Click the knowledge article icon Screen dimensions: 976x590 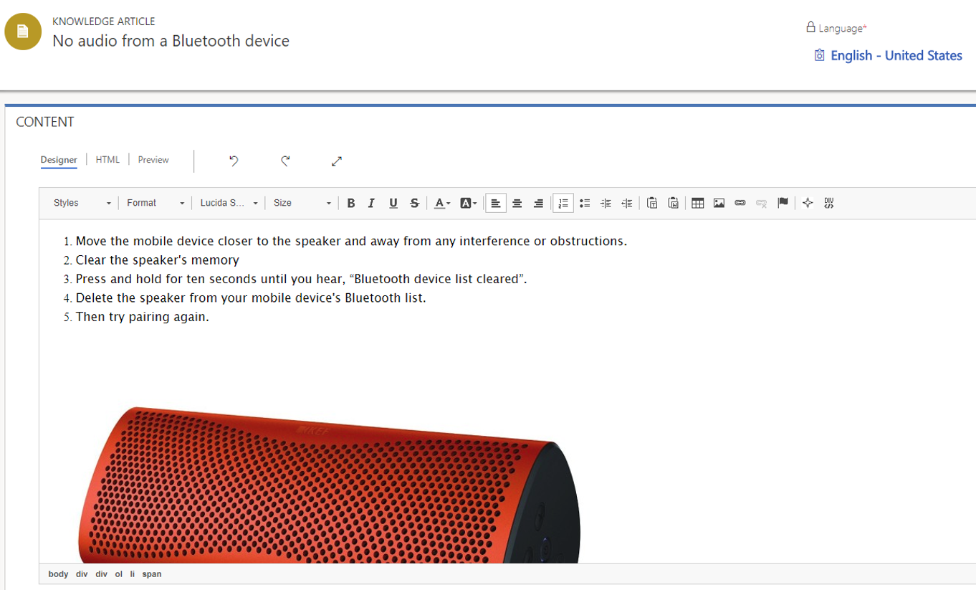point(23,32)
